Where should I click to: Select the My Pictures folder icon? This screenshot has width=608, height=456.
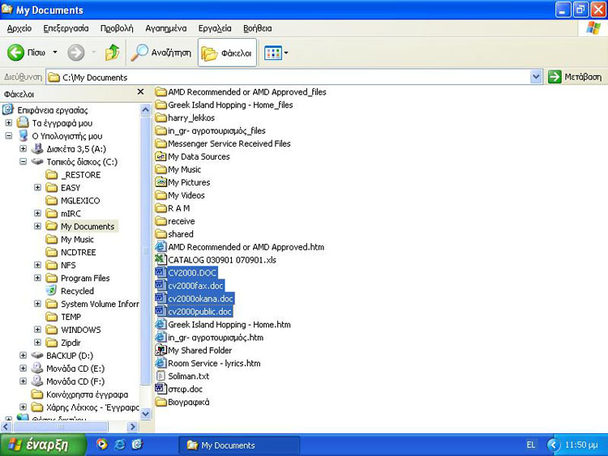pyautogui.click(x=161, y=182)
